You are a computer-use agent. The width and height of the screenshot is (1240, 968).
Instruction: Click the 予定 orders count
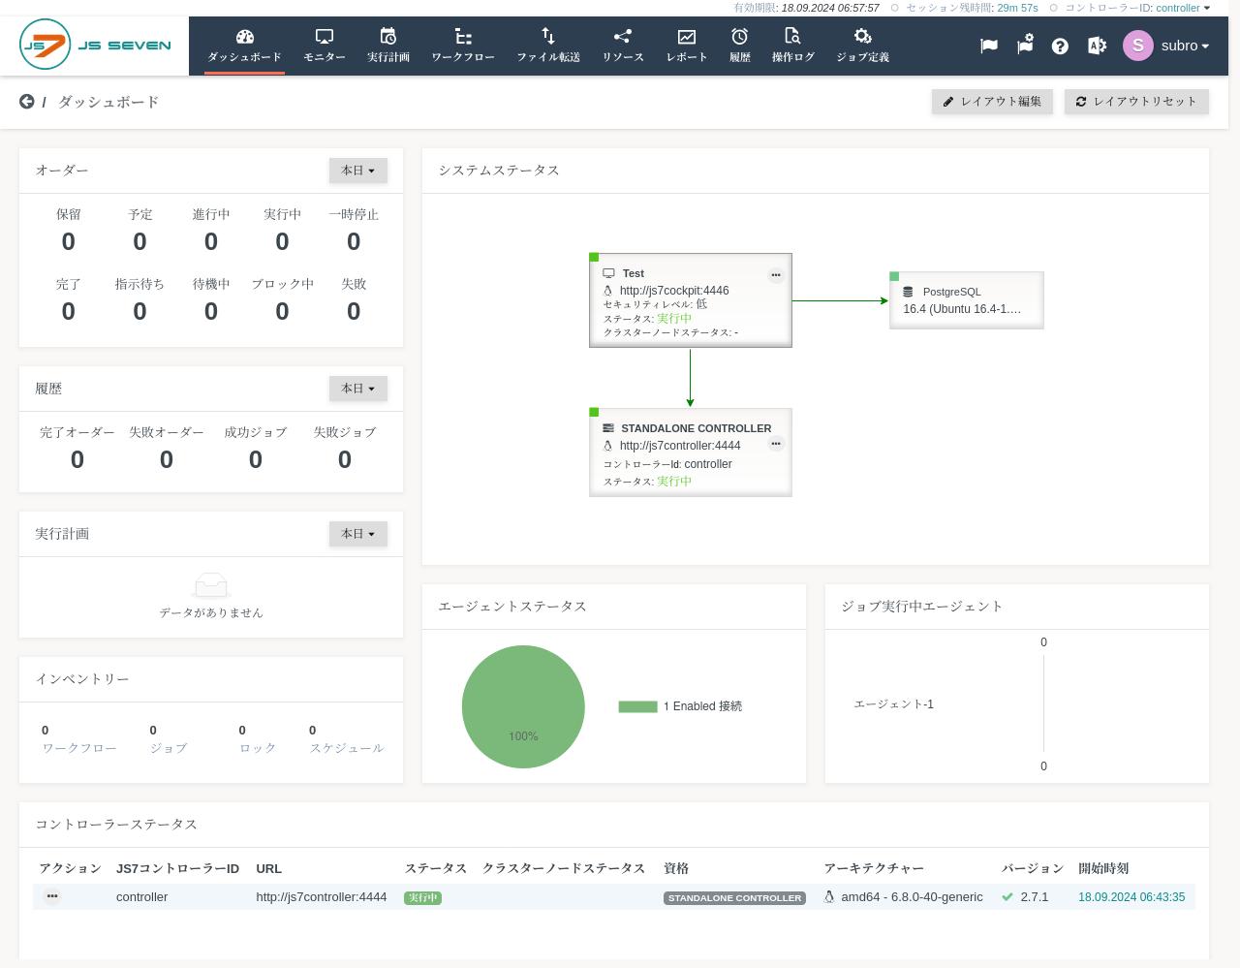point(139,241)
